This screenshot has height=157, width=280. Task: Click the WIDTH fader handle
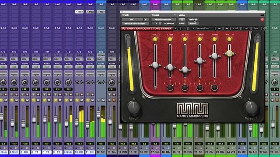coord(229,53)
